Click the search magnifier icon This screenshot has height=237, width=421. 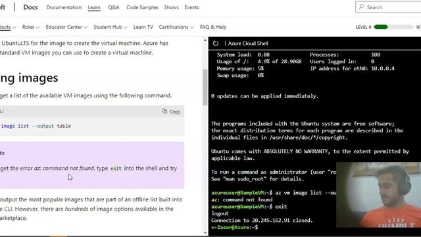coord(361,7)
